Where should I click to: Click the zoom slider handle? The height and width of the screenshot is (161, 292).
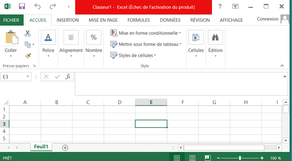click(x=240, y=158)
